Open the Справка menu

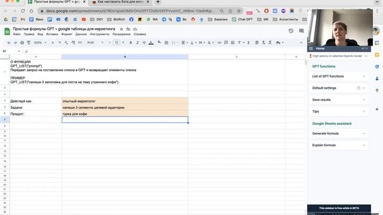139,35
